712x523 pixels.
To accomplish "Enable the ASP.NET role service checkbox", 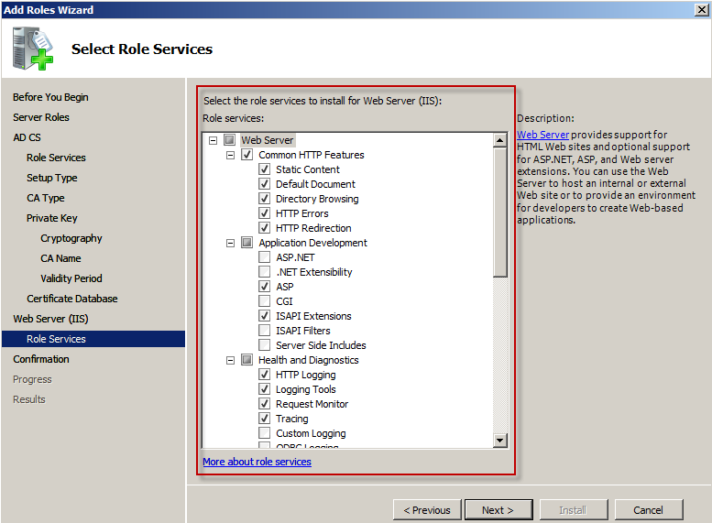I will click(265, 257).
